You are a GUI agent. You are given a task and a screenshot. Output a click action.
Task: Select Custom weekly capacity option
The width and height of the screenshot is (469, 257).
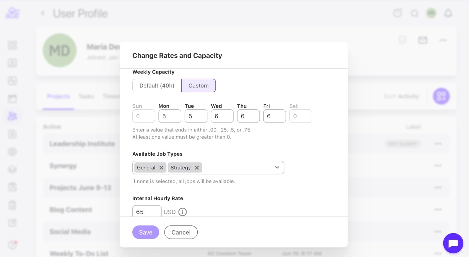[x=198, y=86]
